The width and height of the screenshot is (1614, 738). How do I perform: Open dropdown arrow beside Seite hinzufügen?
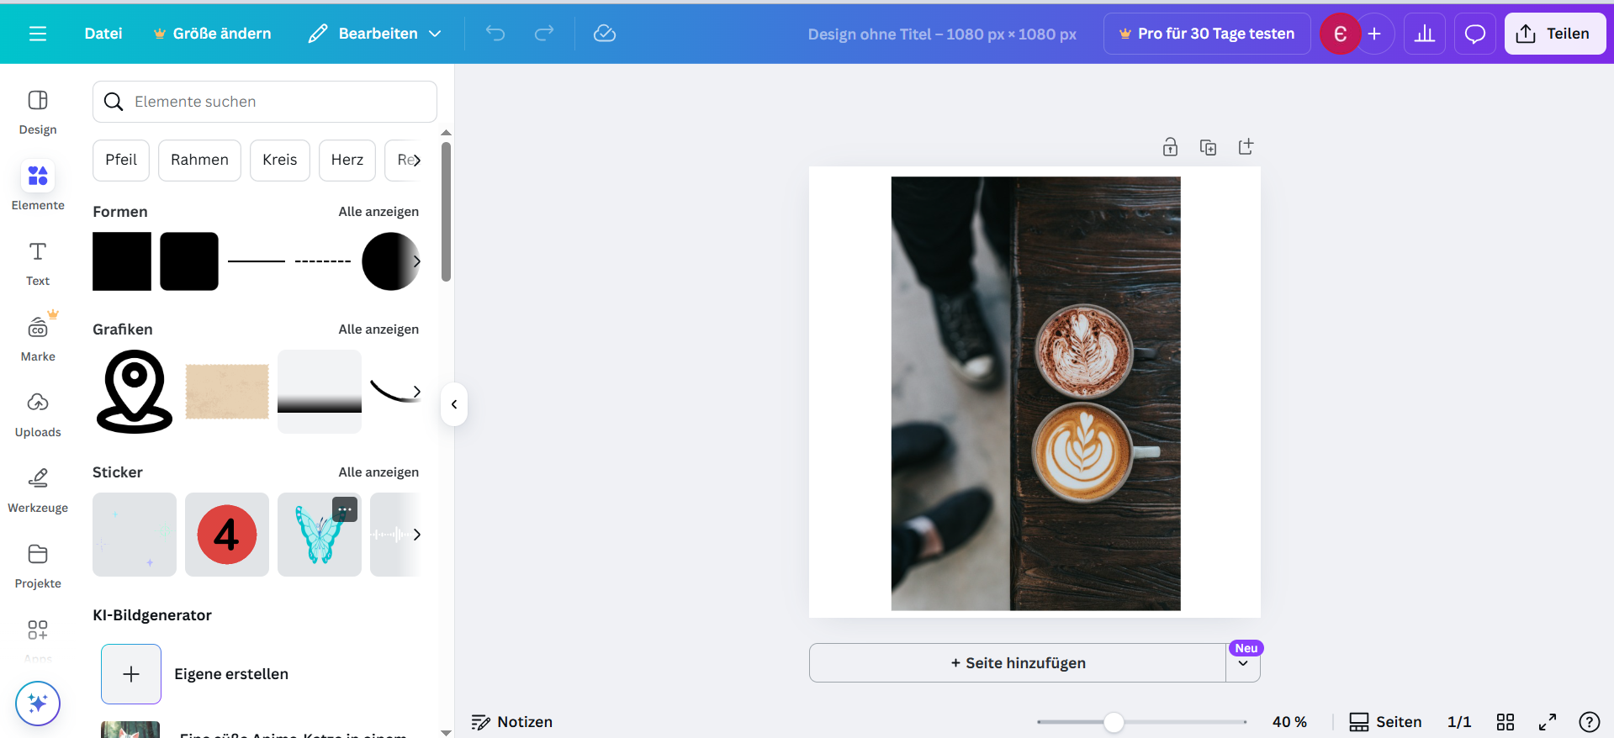(x=1243, y=664)
